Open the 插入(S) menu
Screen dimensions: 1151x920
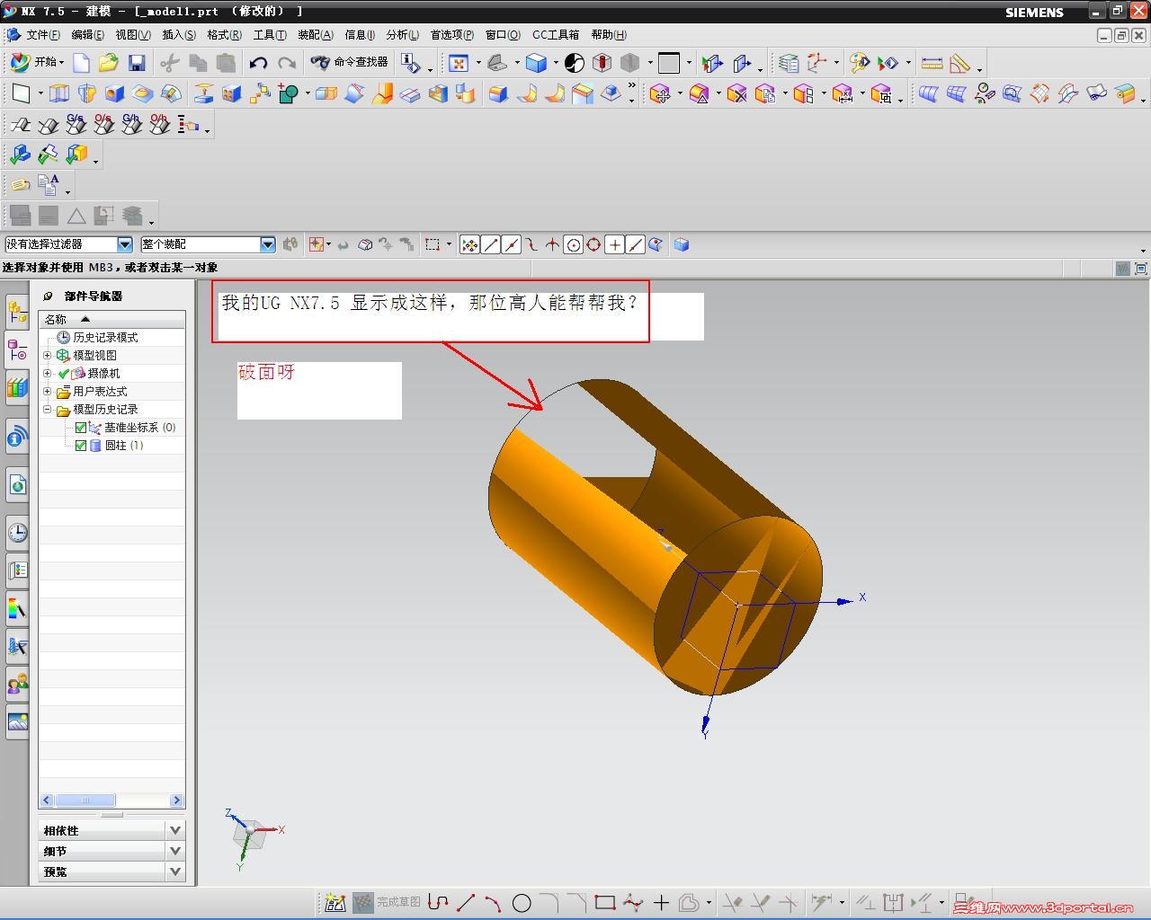179,35
